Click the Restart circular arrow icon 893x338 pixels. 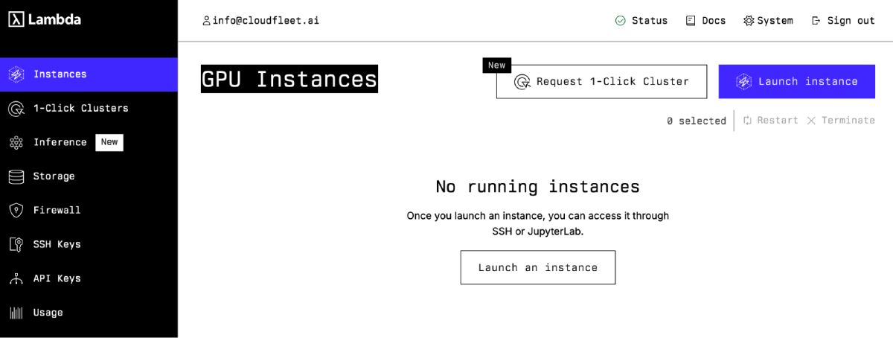pos(748,121)
